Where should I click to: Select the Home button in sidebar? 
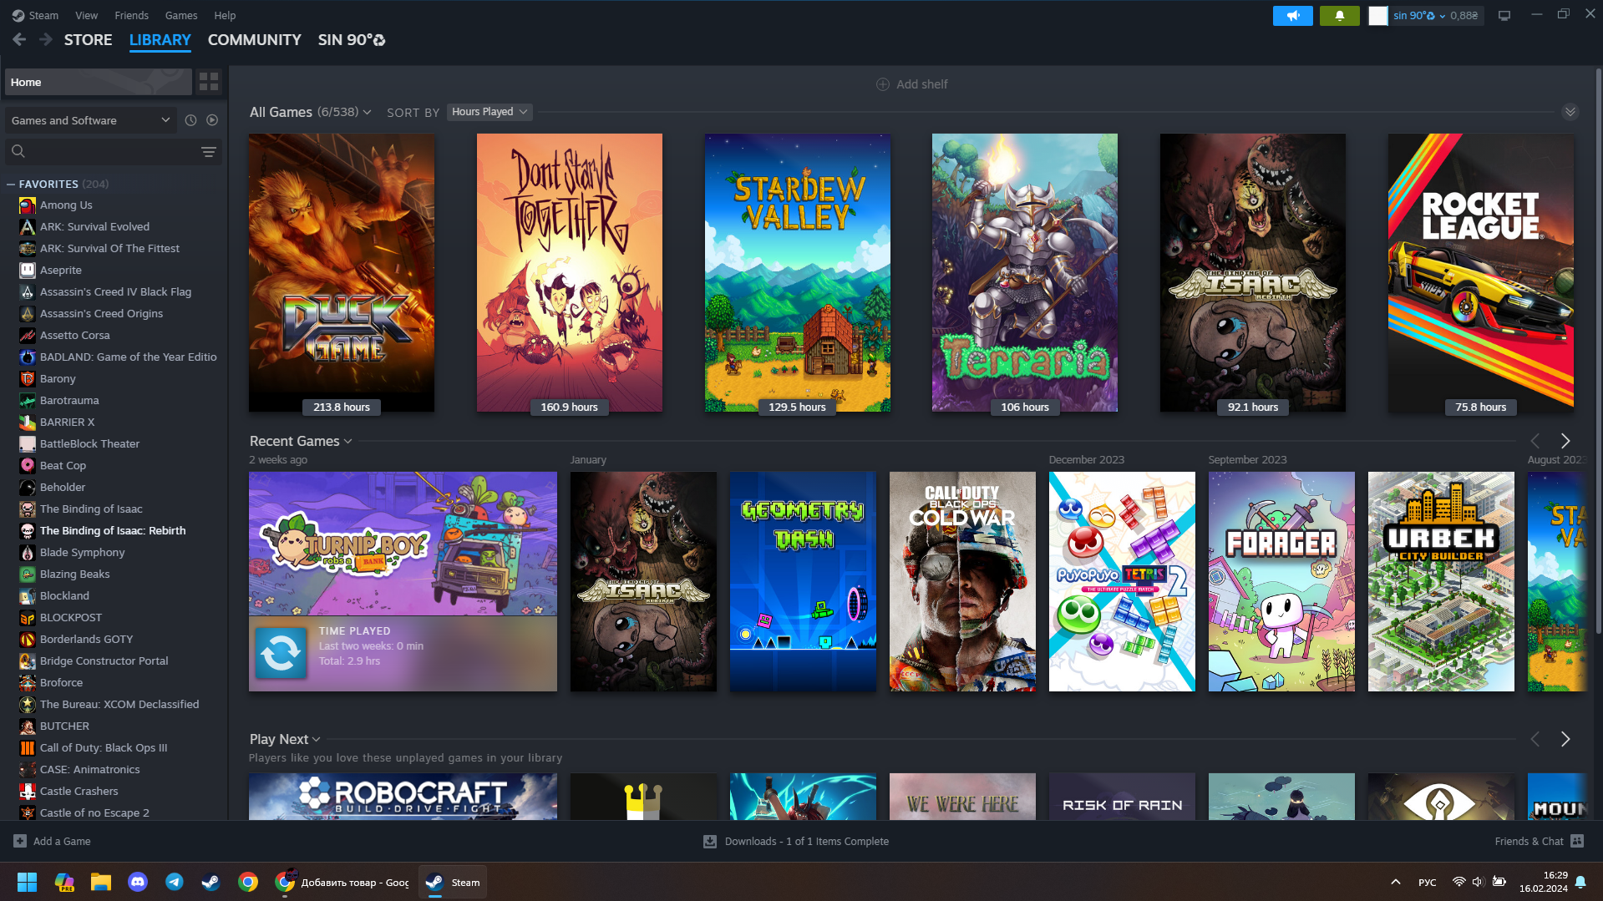click(x=98, y=82)
